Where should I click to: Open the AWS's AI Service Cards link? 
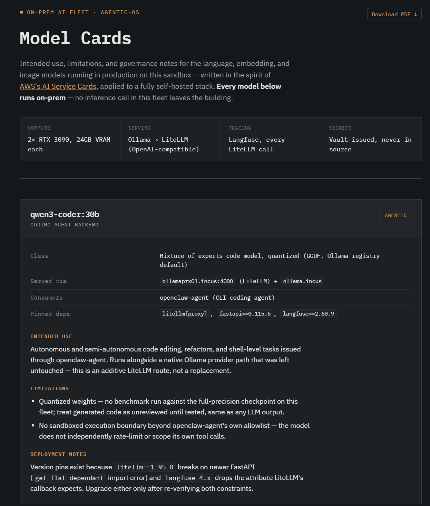pyautogui.click(x=58, y=86)
